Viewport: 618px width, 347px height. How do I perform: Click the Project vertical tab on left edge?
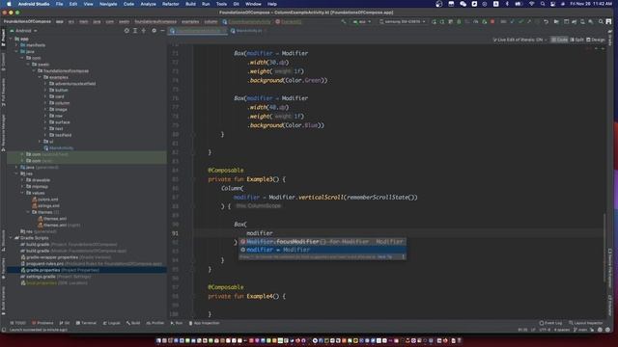[x=4, y=38]
